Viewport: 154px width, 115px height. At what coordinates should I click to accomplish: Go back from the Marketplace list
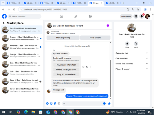(x=4, y=23)
